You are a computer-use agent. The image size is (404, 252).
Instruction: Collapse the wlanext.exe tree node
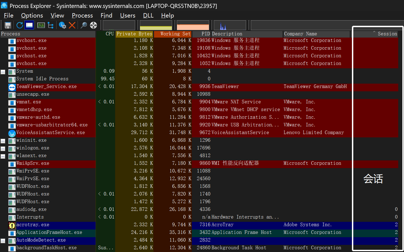(x=3, y=156)
